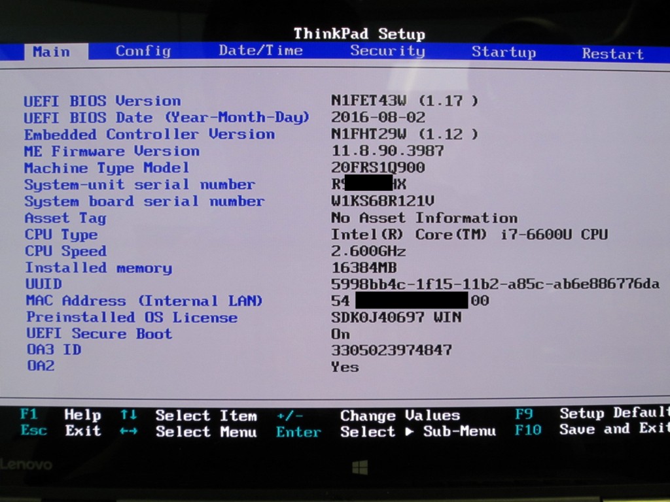
Task: Click Embedded Controller Version label
Action: click(x=150, y=135)
